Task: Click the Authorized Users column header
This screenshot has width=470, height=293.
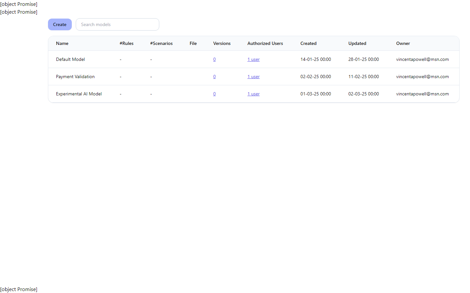Action: pos(265,43)
